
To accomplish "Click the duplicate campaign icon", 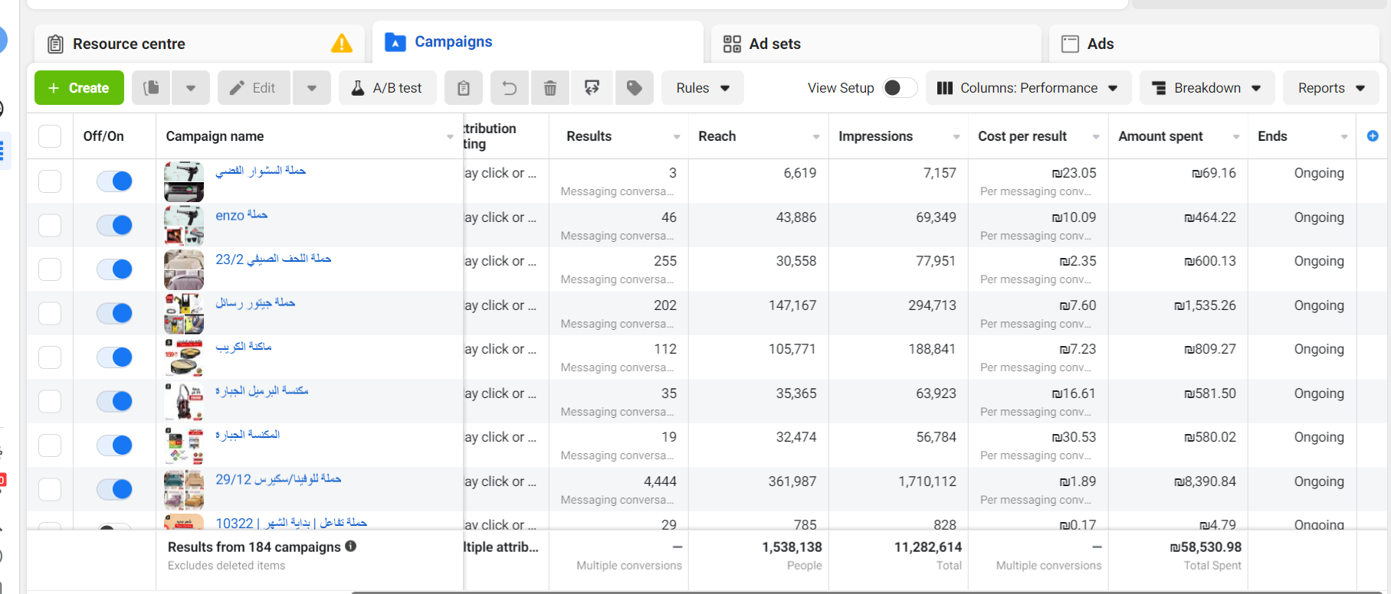I will click(x=152, y=88).
